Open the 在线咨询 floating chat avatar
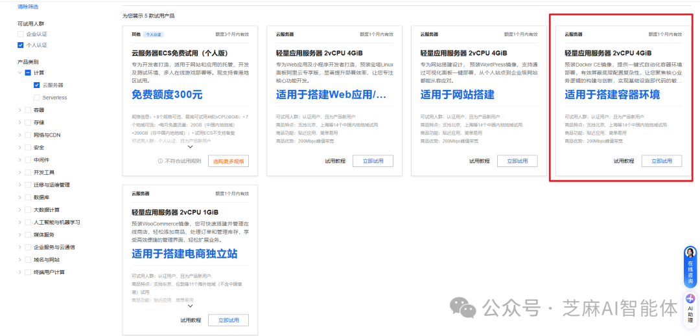Image resolution: width=700 pixels, height=336 pixels. tap(690, 252)
